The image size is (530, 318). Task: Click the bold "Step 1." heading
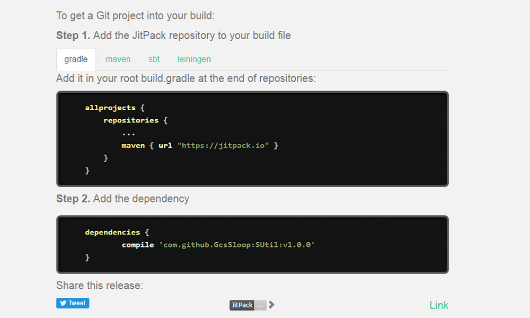[x=73, y=36]
